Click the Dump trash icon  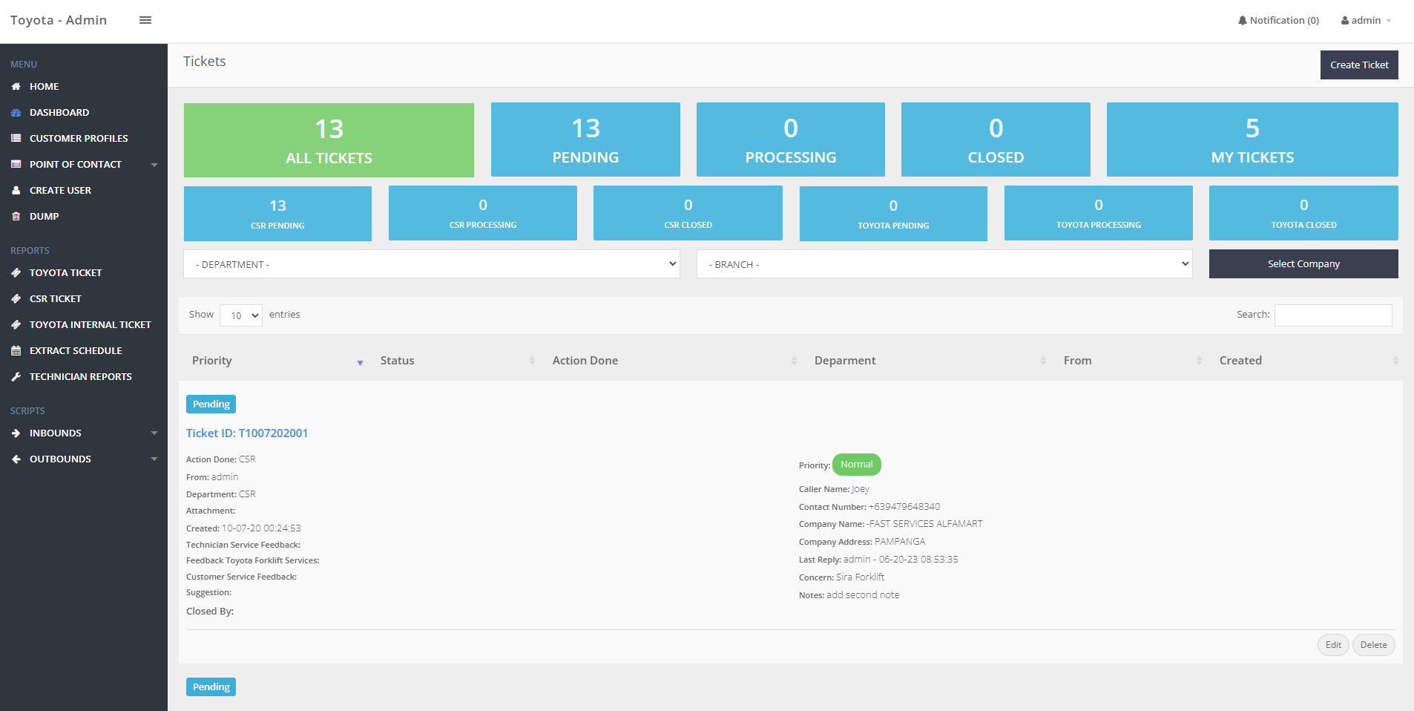16,217
